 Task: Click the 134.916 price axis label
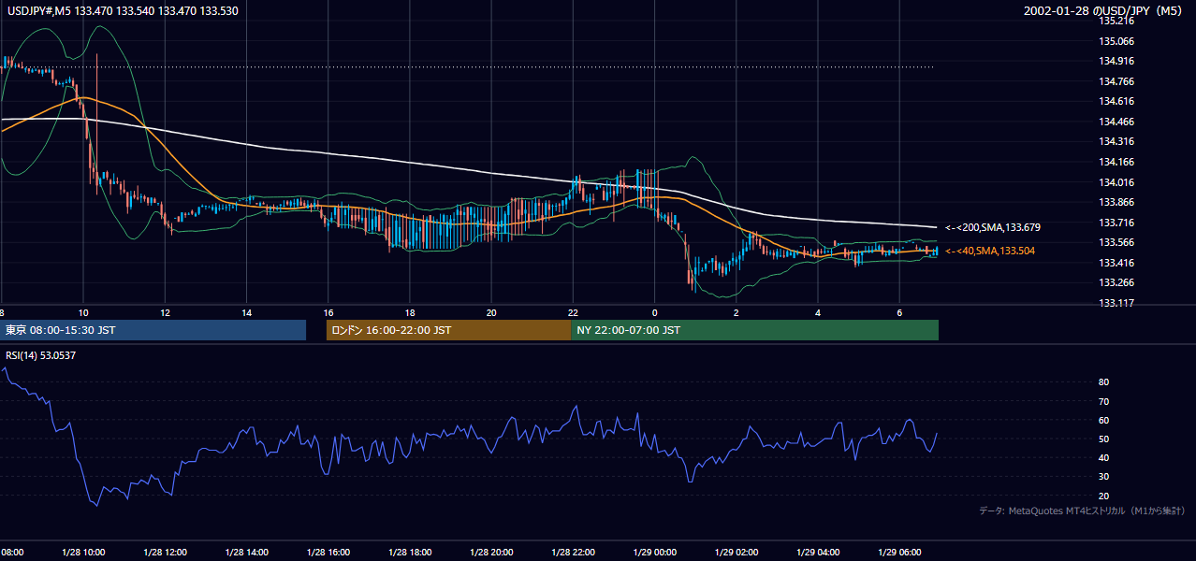1116,61
